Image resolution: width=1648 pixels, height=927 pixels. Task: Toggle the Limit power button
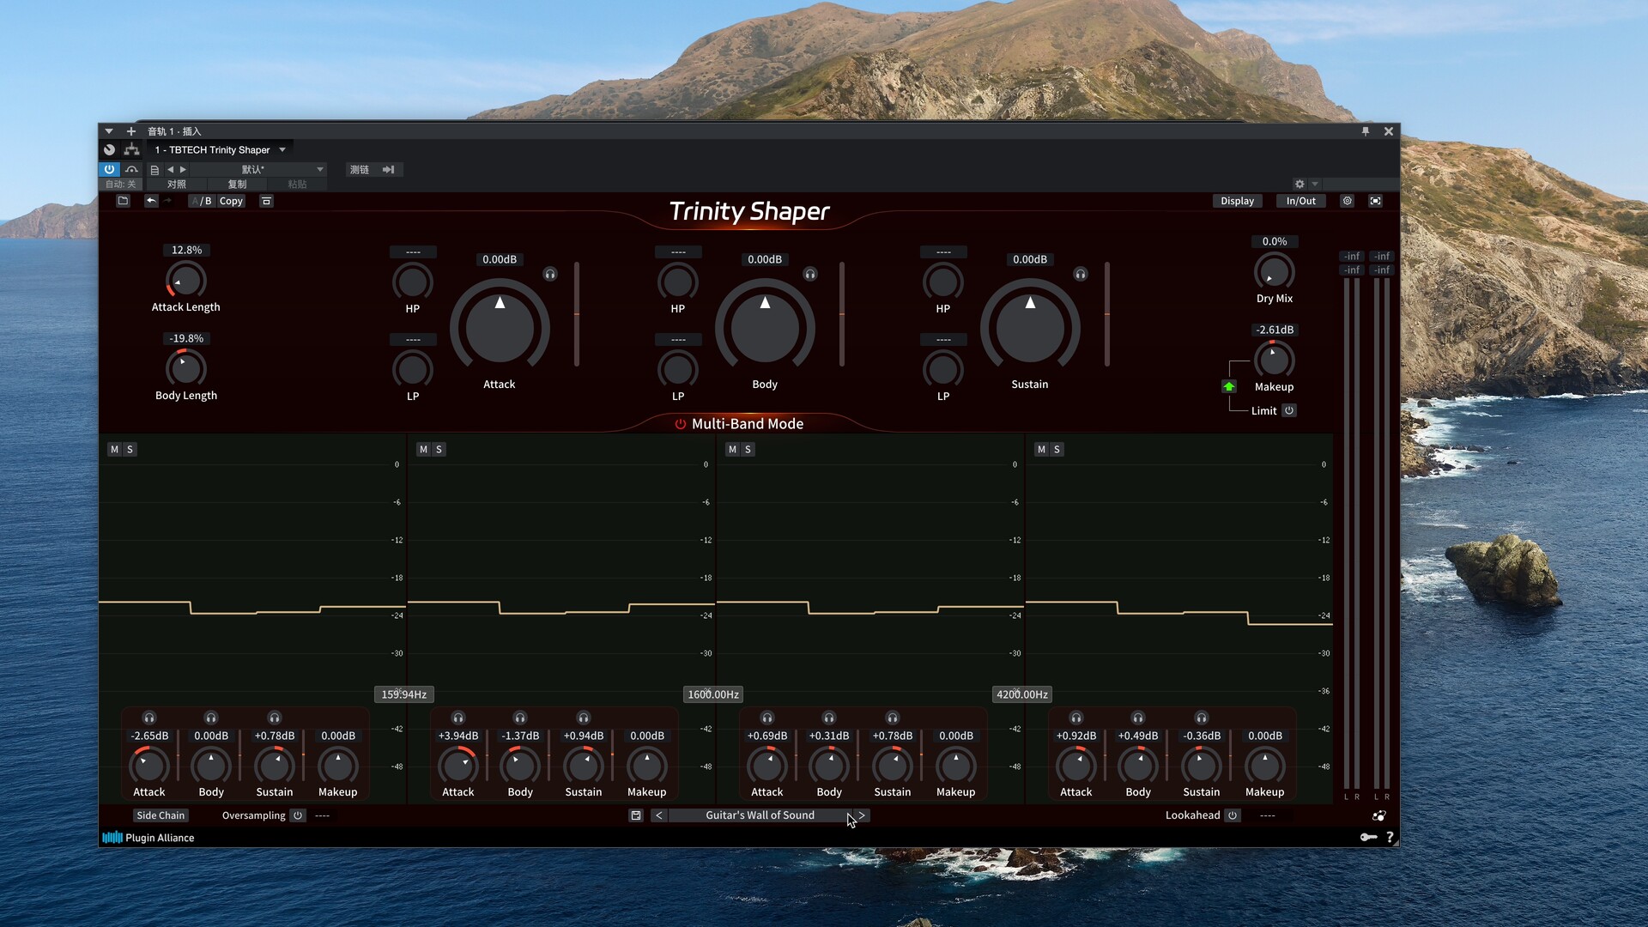click(x=1289, y=410)
